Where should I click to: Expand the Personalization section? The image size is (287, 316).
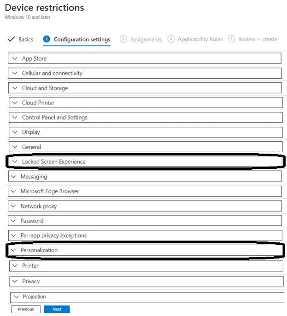tap(145, 250)
